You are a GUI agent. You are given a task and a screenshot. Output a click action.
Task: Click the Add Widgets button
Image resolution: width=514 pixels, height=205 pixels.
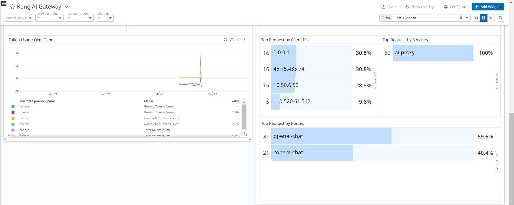click(x=488, y=7)
